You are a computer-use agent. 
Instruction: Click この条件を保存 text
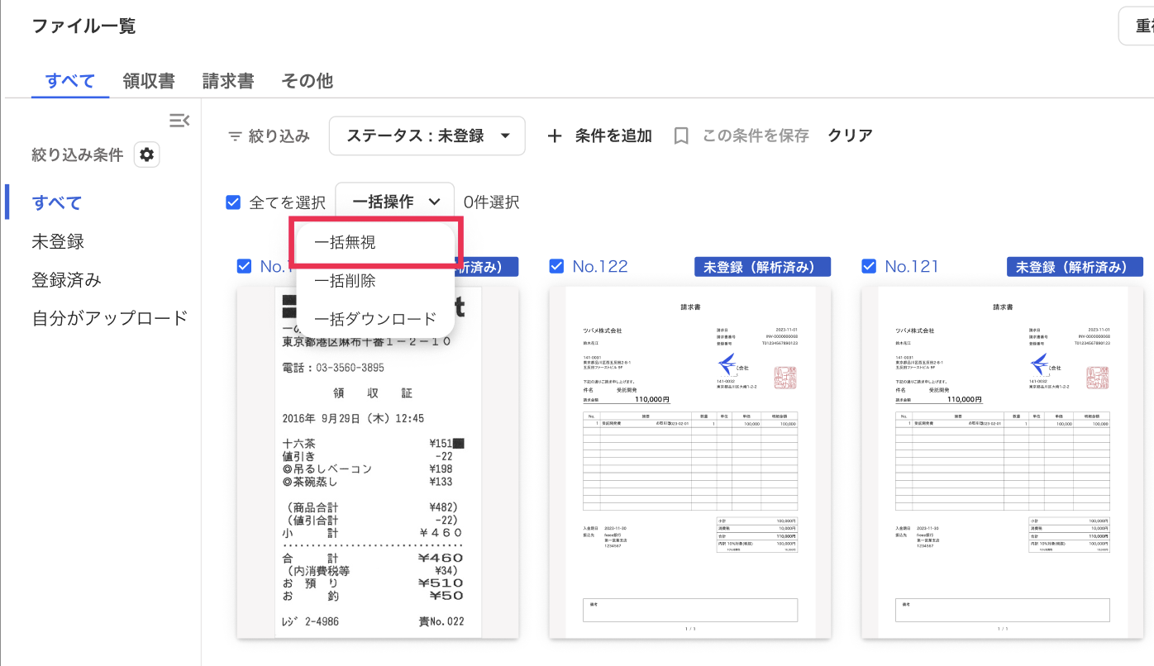pyautogui.click(x=756, y=136)
